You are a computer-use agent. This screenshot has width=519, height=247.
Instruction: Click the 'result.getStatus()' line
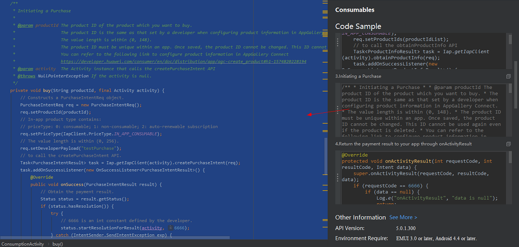pyautogui.click(x=85, y=199)
